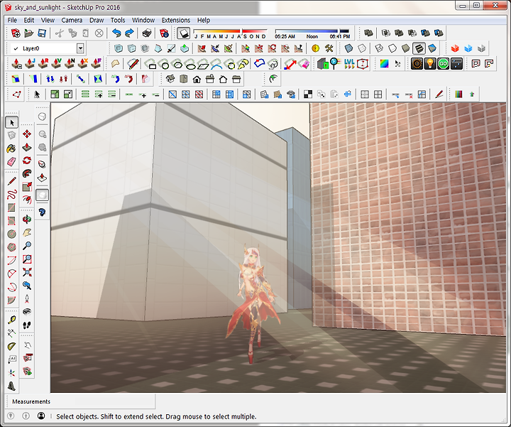Click the Measurements input box
Screen dimensions: 511x427
(x=115, y=401)
